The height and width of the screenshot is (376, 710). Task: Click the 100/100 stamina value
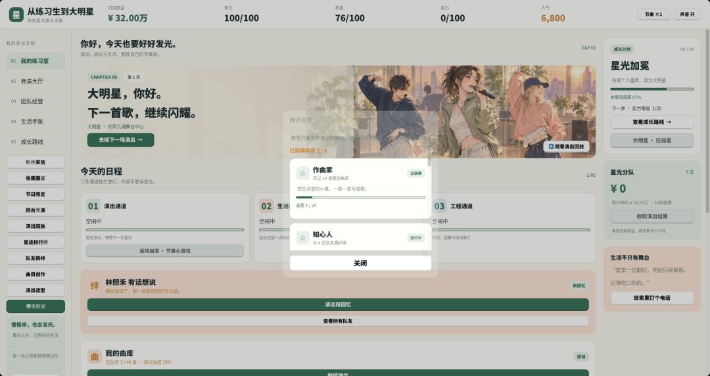click(241, 18)
